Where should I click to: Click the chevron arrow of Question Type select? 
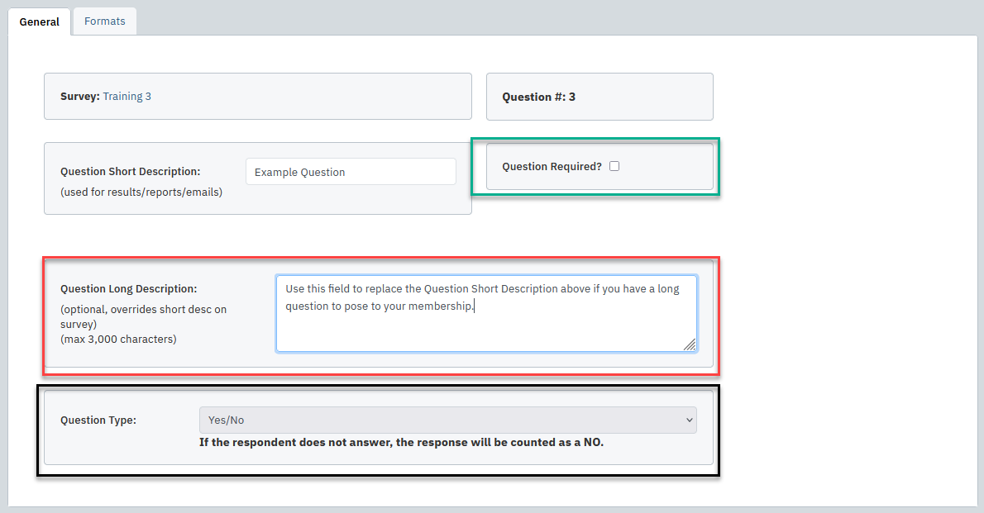click(690, 420)
